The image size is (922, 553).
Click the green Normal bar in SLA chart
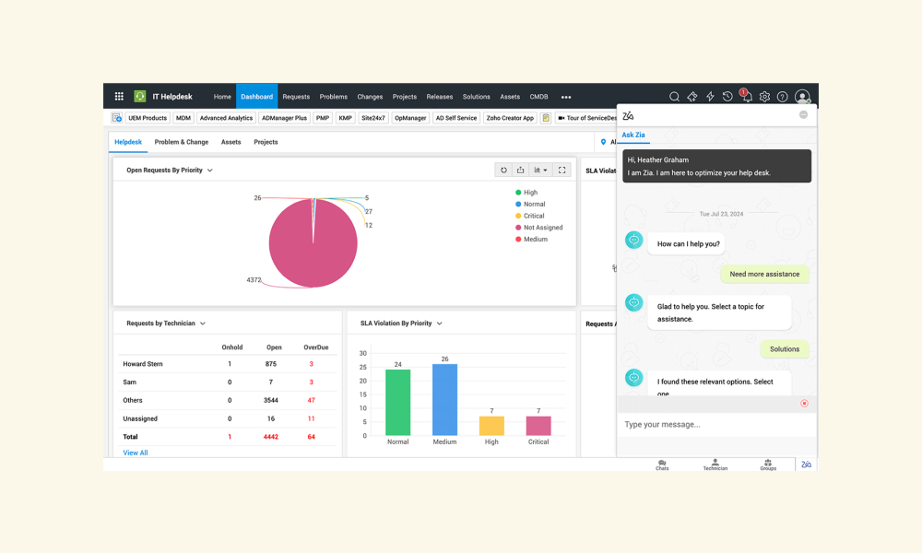pyautogui.click(x=398, y=403)
